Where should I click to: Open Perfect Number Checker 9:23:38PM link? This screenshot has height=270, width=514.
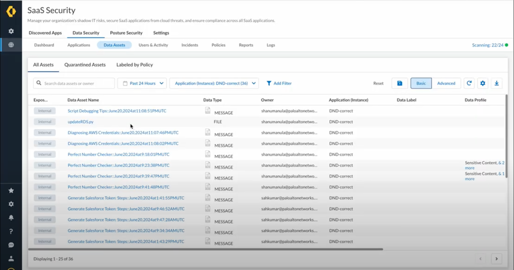[x=119, y=165]
